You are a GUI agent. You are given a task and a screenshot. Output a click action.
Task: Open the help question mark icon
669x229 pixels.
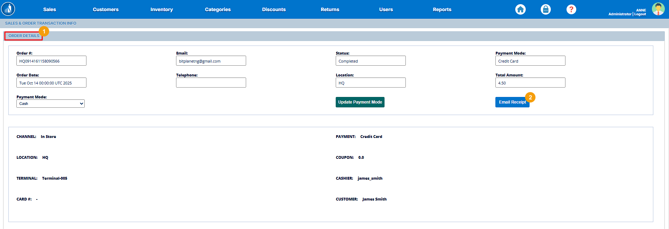pos(571,9)
